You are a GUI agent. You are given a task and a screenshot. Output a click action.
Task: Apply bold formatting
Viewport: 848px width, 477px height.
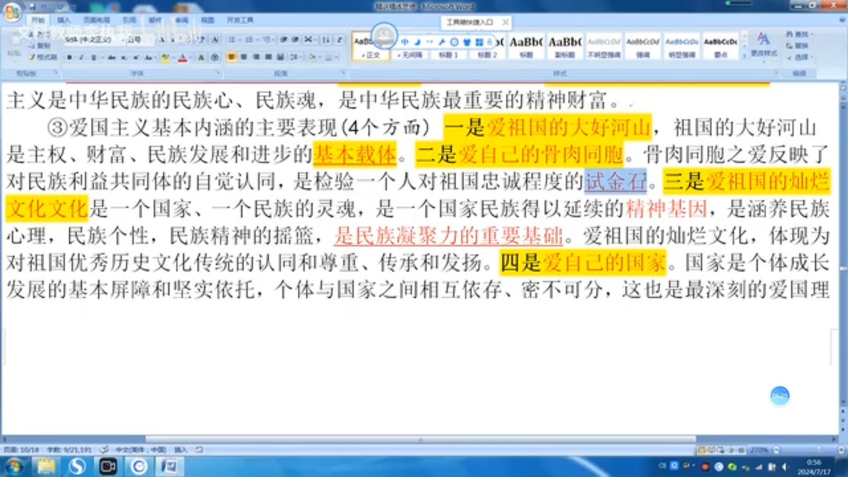point(69,57)
